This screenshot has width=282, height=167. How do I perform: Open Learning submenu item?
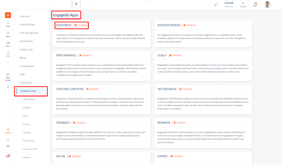(27, 133)
